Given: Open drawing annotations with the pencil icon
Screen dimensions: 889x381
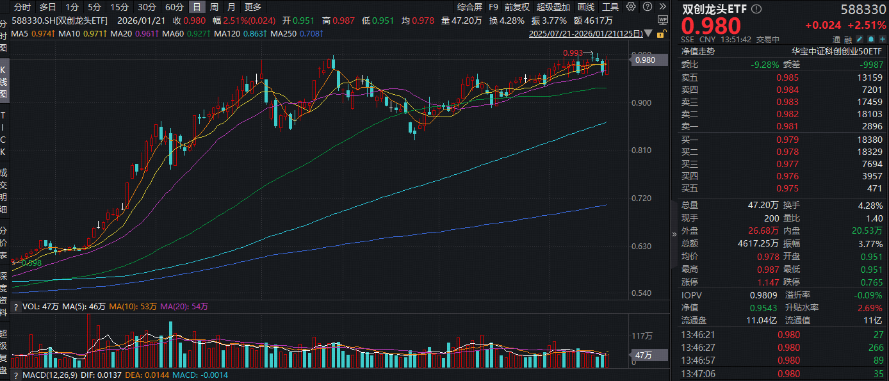Looking at the screenshot, I should click(859, 39).
